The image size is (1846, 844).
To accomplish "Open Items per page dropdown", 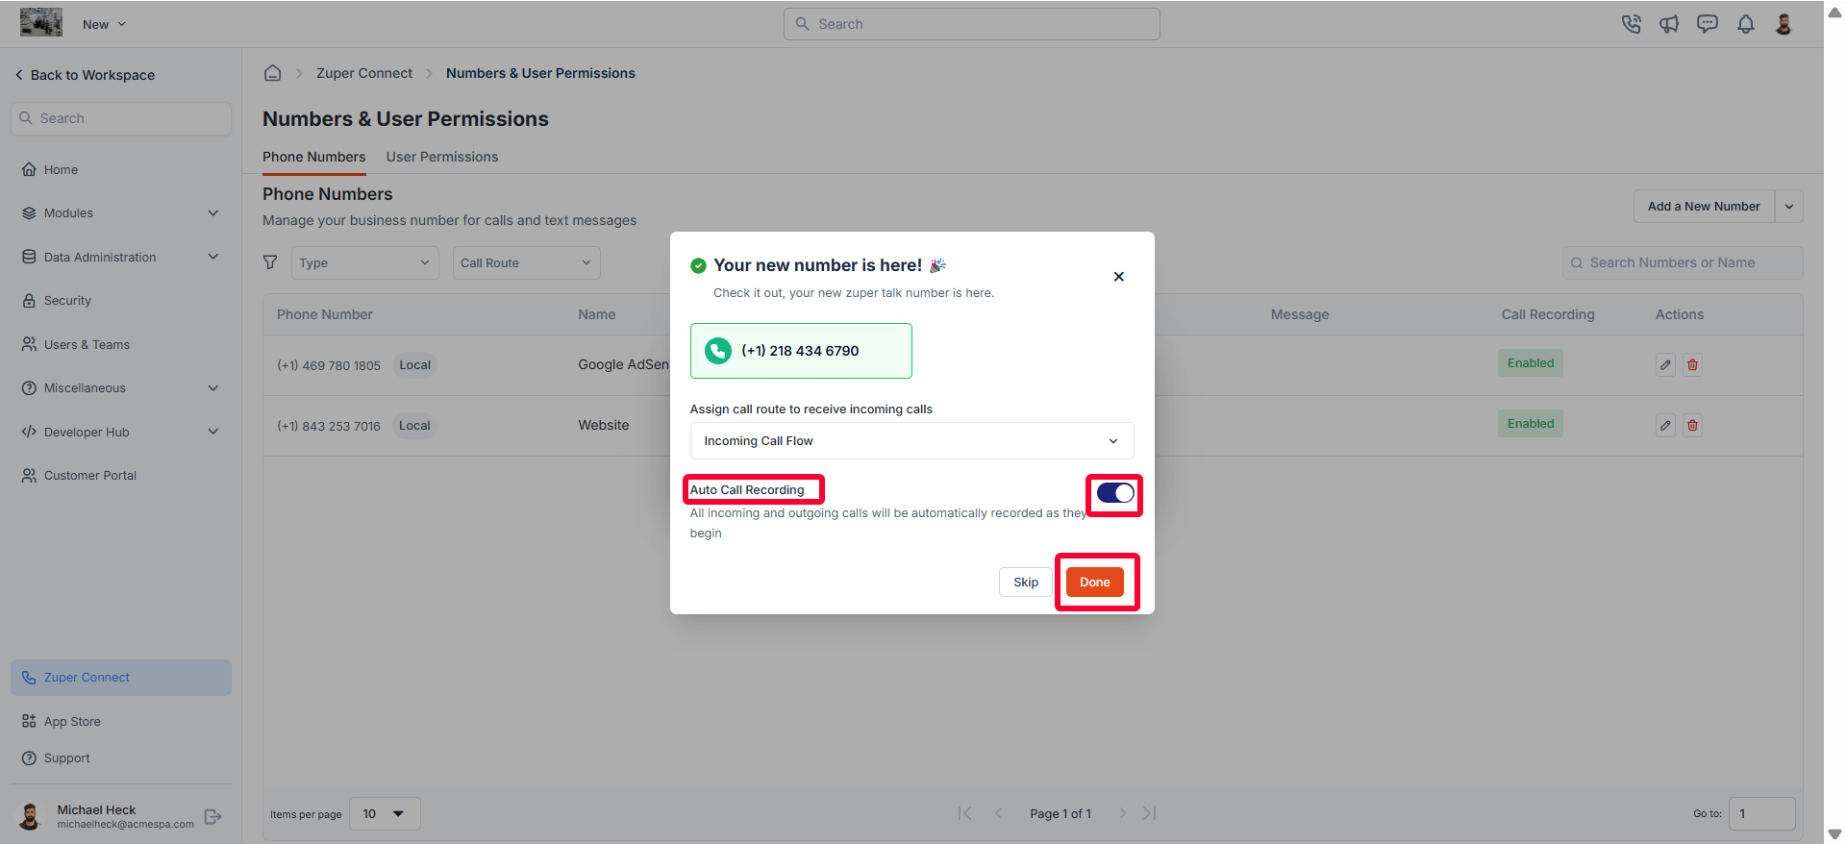I will coord(385,814).
